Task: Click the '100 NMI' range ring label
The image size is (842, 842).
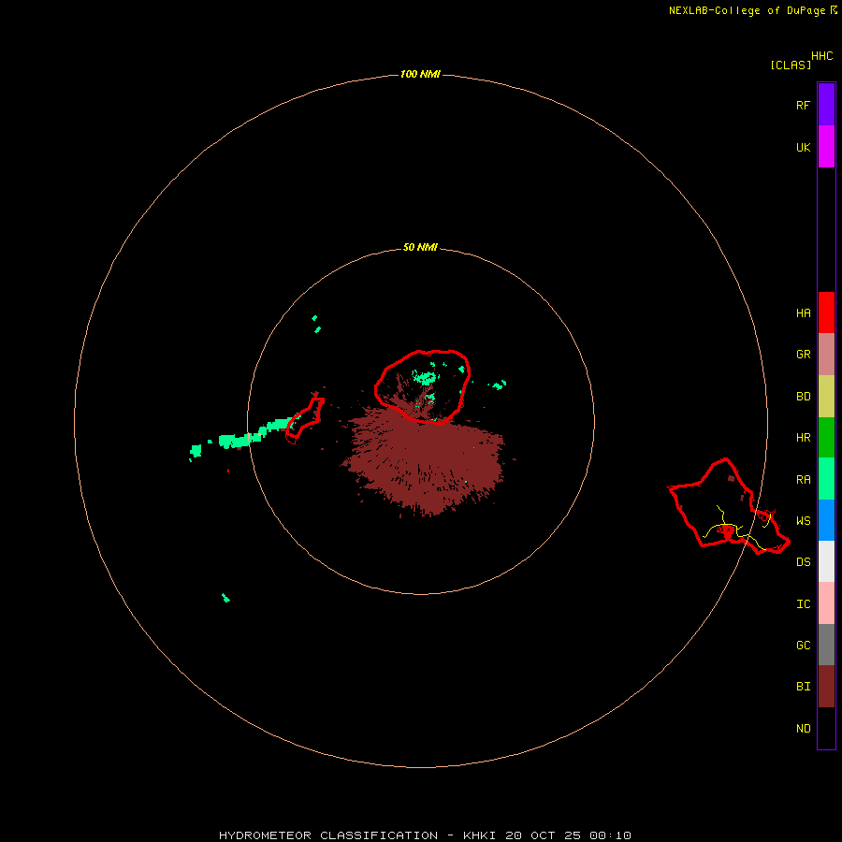Action: [420, 74]
